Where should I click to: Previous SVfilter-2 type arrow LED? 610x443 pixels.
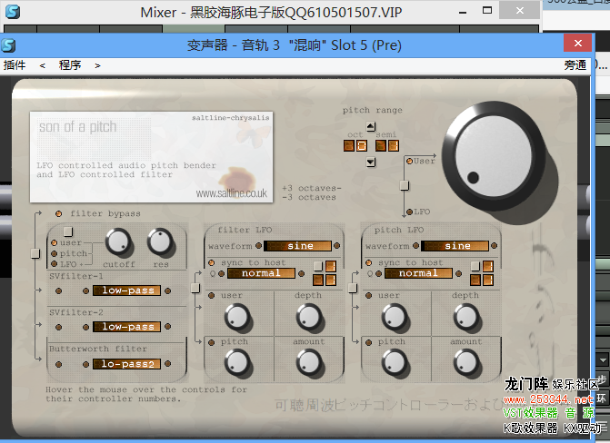(x=86, y=327)
